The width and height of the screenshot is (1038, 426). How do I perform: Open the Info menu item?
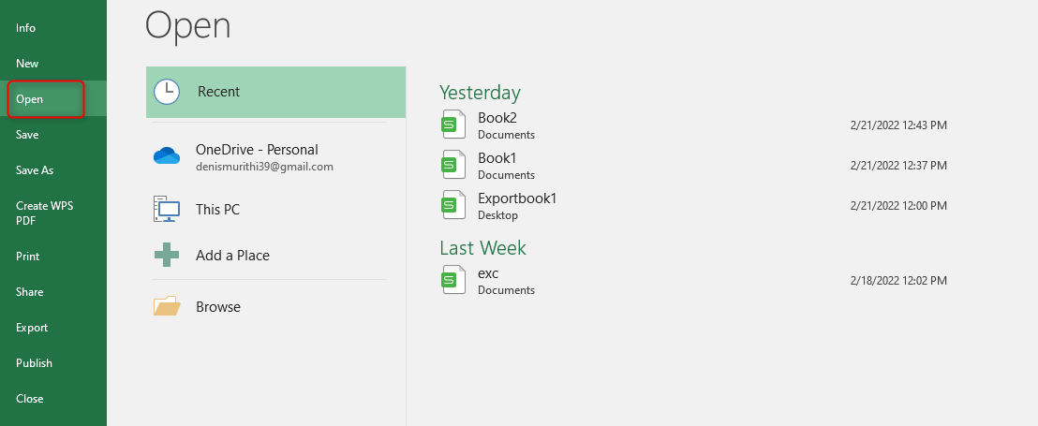click(x=26, y=28)
